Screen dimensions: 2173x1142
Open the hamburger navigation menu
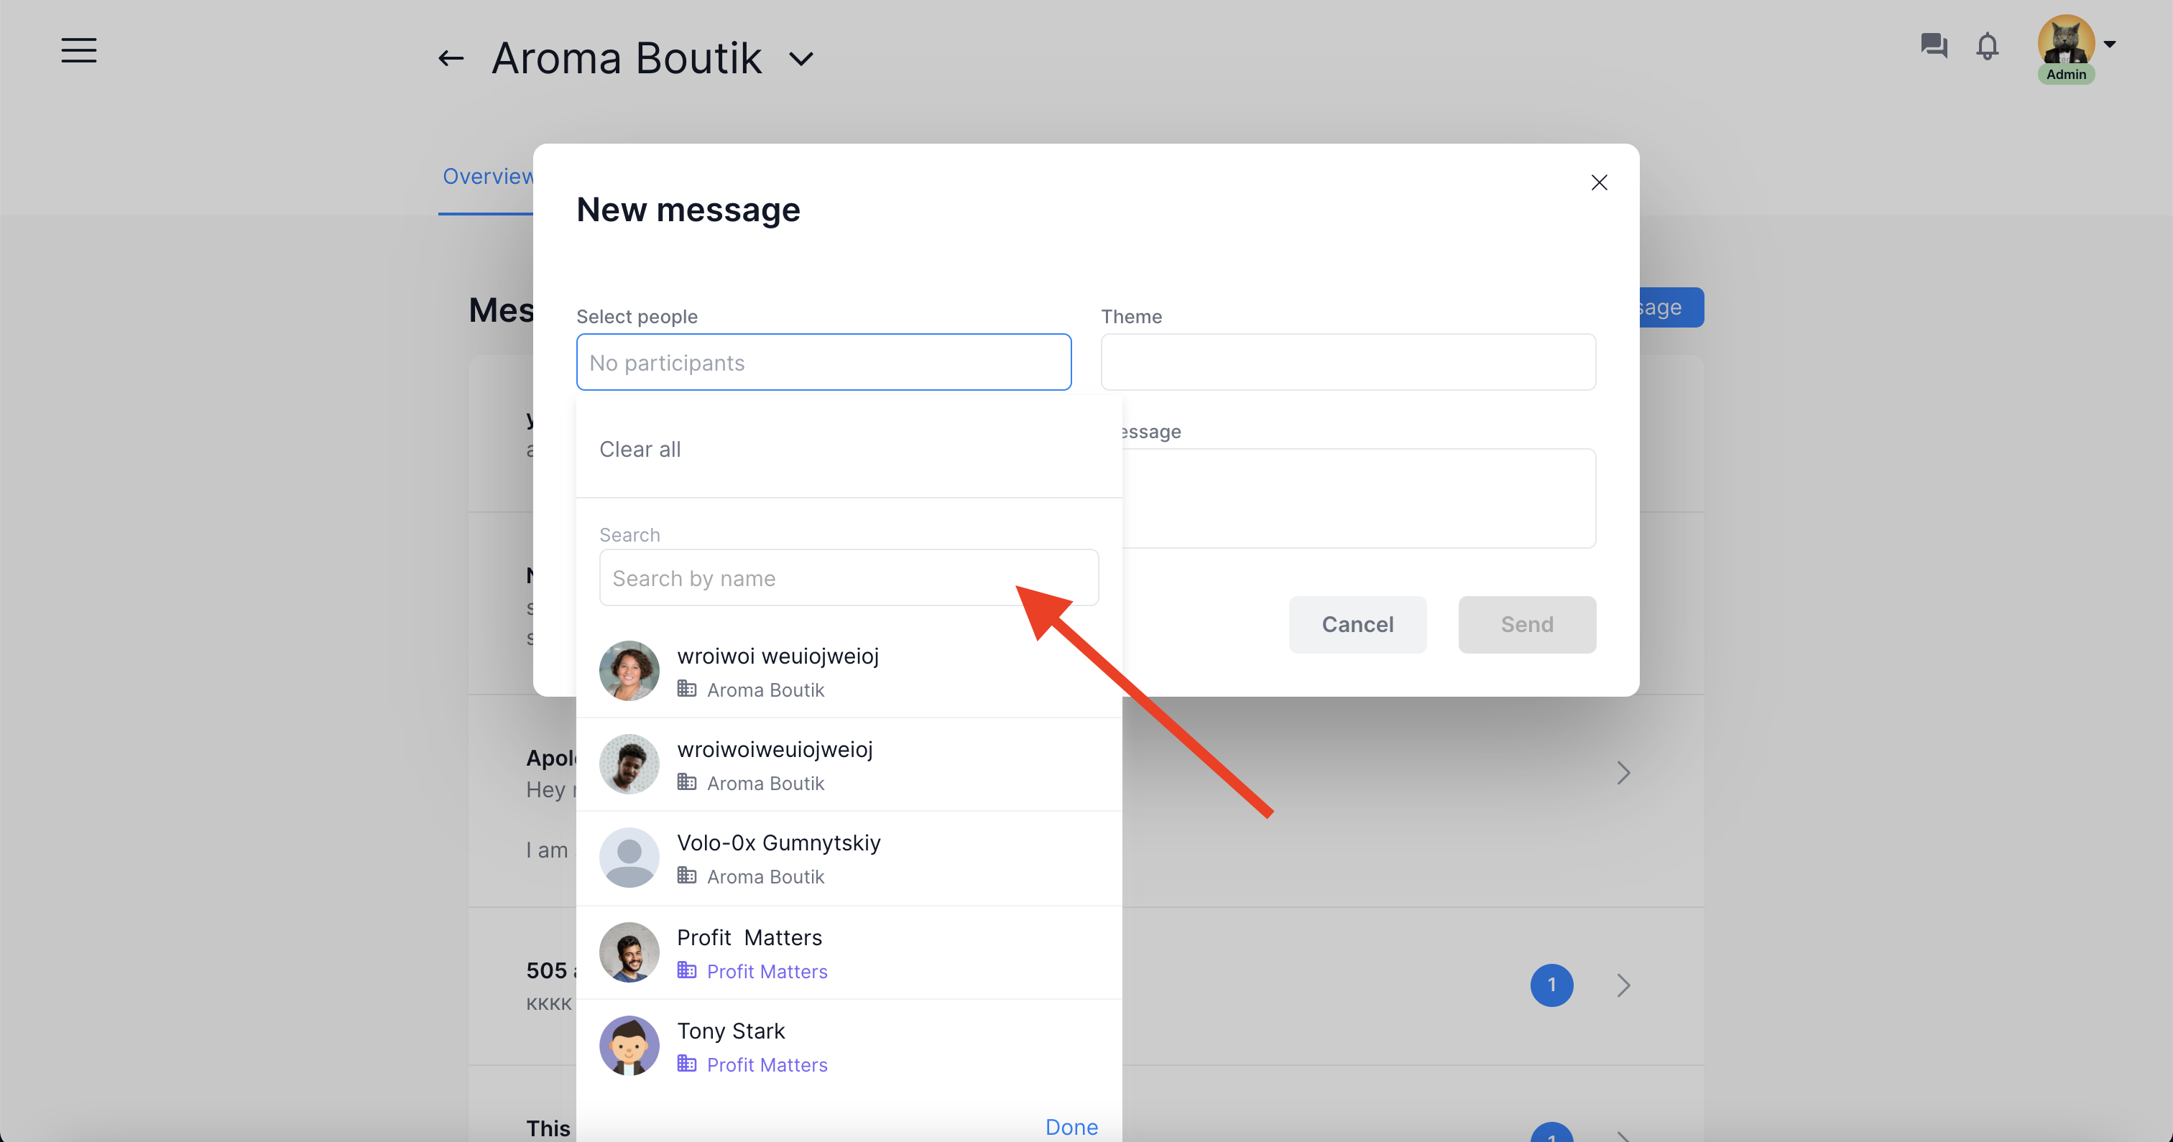click(78, 50)
